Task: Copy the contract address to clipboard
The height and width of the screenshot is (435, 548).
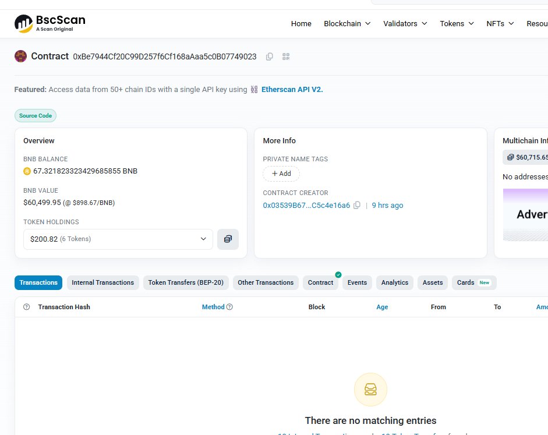Action: [269, 56]
